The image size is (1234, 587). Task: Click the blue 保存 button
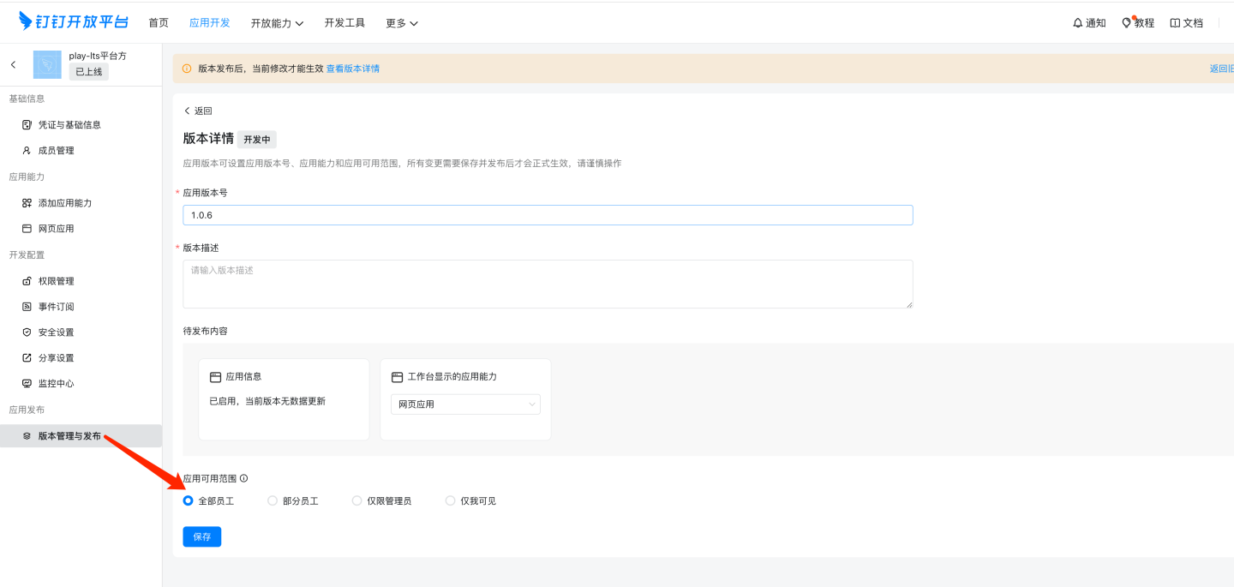(201, 536)
